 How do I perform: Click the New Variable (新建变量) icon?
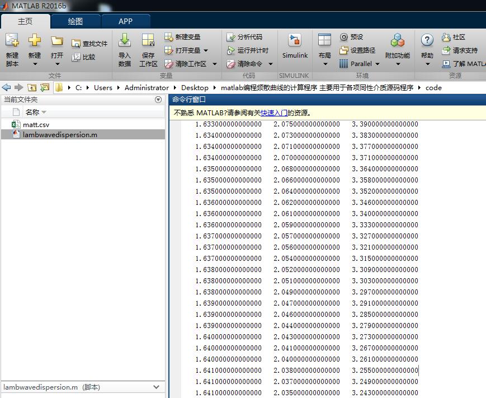168,37
